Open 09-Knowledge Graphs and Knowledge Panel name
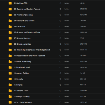 32,50
